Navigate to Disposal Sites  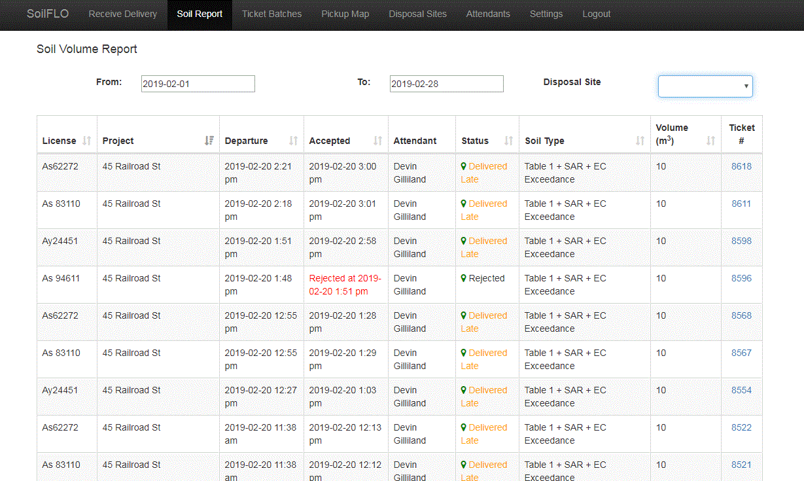click(418, 14)
